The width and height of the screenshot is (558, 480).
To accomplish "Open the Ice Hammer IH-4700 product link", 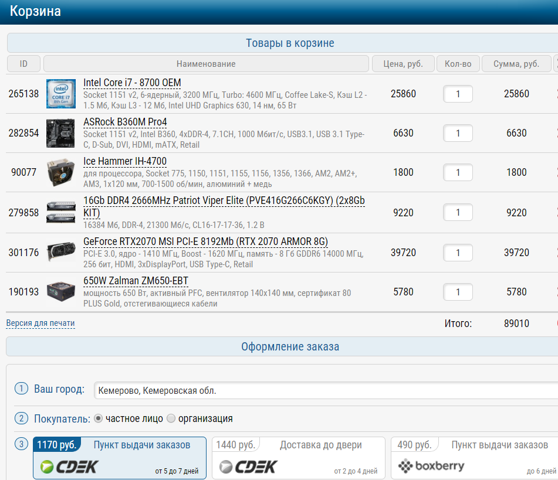I will (x=125, y=161).
